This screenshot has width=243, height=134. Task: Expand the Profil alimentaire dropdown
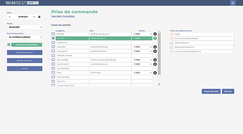25,37
